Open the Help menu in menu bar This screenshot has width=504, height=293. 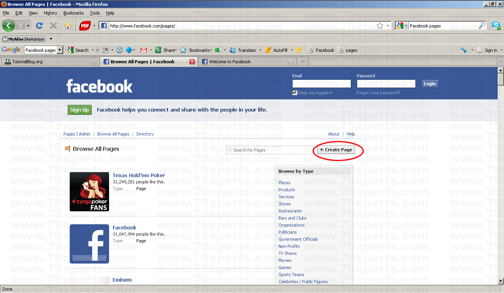pos(110,13)
